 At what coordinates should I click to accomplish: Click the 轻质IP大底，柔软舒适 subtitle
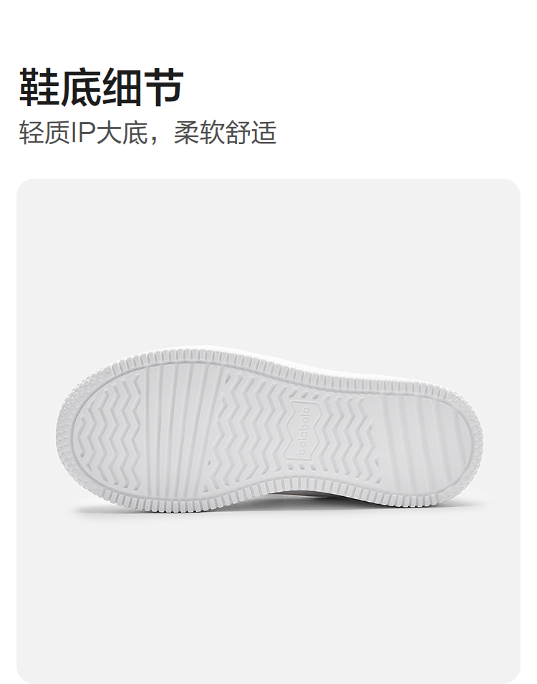click(x=147, y=133)
